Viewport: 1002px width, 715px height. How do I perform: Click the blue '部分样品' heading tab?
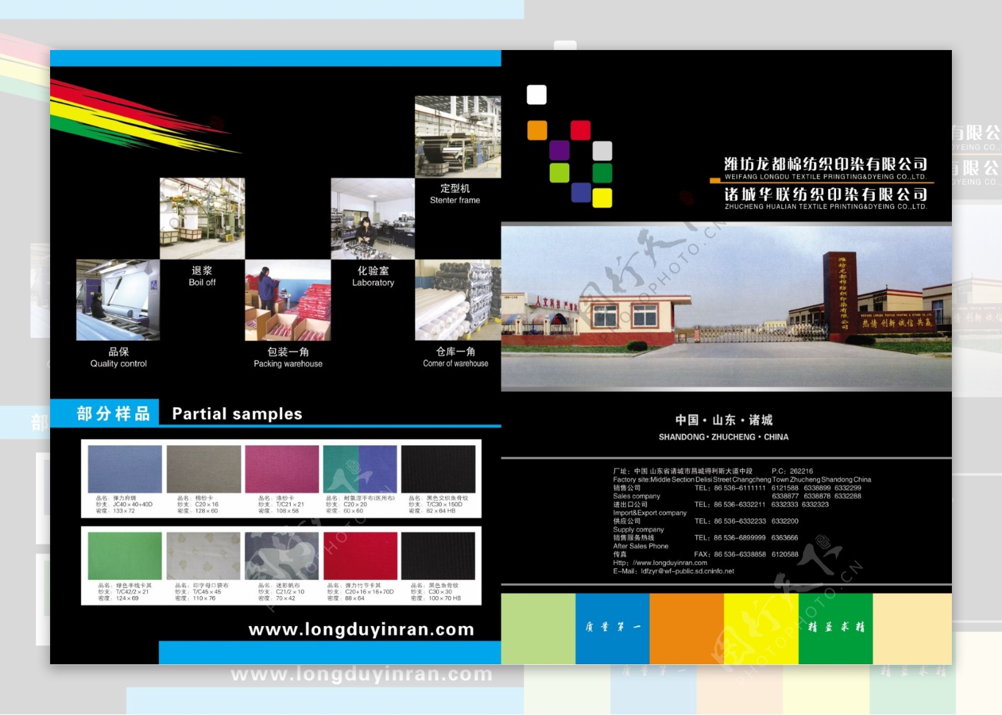(105, 413)
